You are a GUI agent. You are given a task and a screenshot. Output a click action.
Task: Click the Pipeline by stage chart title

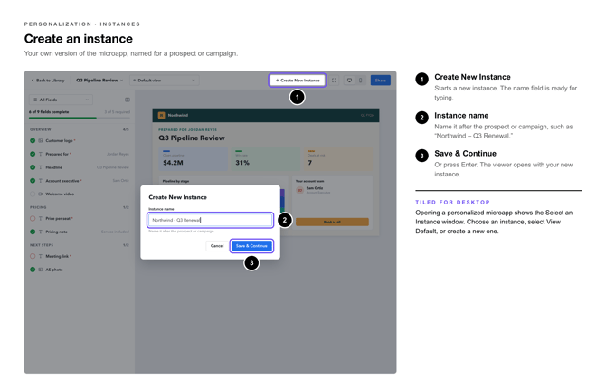pos(175,181)
